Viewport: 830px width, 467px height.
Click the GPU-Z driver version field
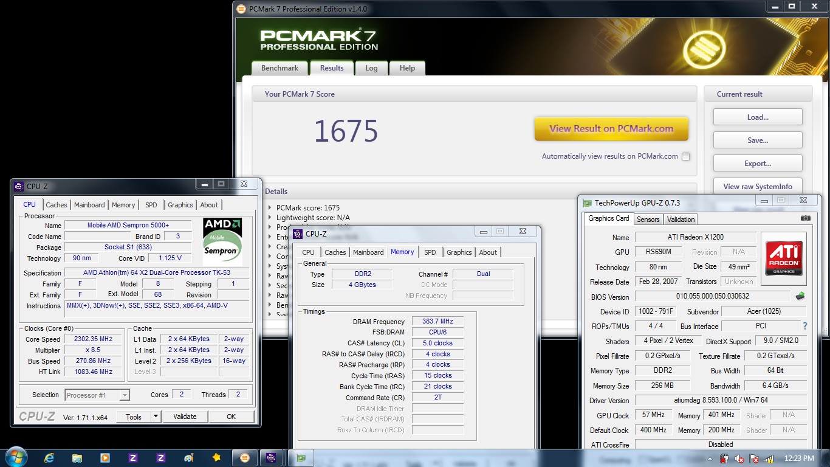coord(721,400)
